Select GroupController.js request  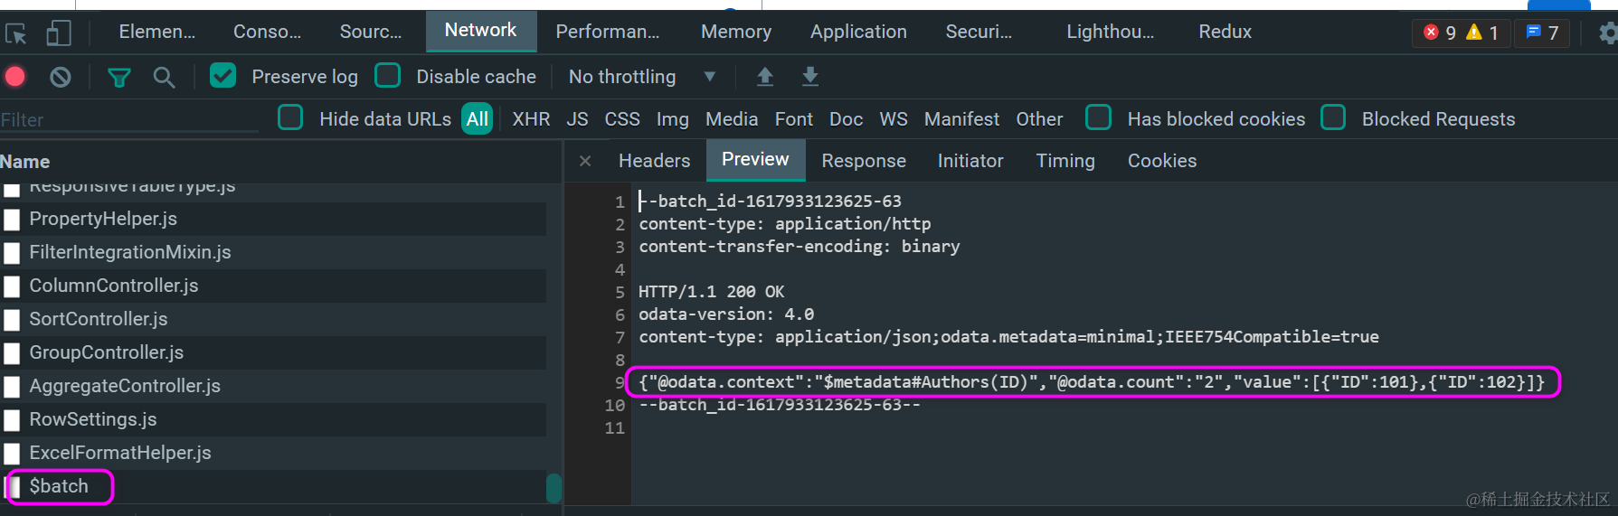[x=273, y=353]
